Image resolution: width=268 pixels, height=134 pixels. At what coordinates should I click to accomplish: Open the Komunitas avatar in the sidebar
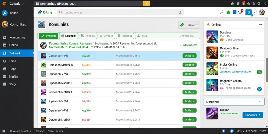5,24
